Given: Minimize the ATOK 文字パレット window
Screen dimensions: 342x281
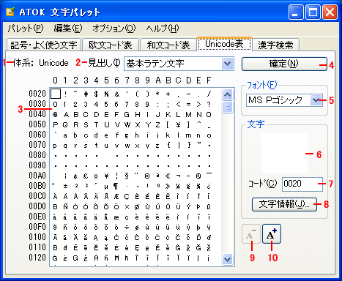Looking at the screenshot, I should 296,12.
